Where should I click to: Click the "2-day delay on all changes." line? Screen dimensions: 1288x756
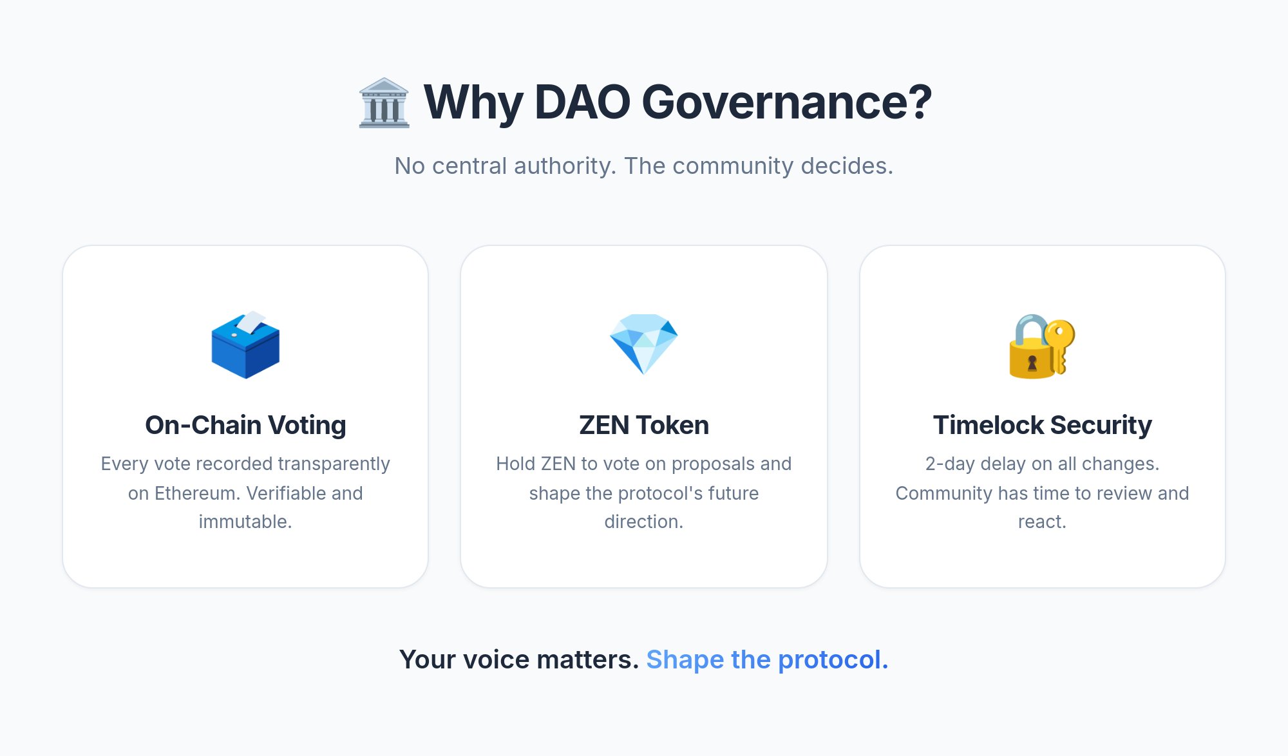(x=1042, y=464)
